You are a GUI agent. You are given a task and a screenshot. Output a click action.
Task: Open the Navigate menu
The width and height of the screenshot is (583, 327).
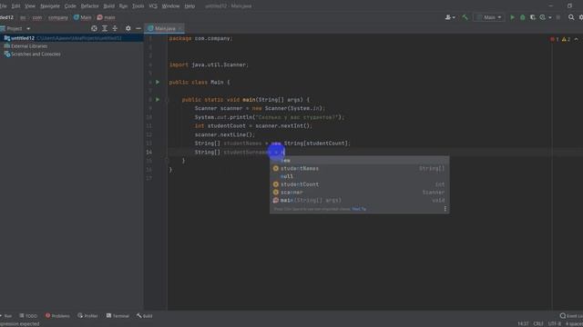(50, 6)
